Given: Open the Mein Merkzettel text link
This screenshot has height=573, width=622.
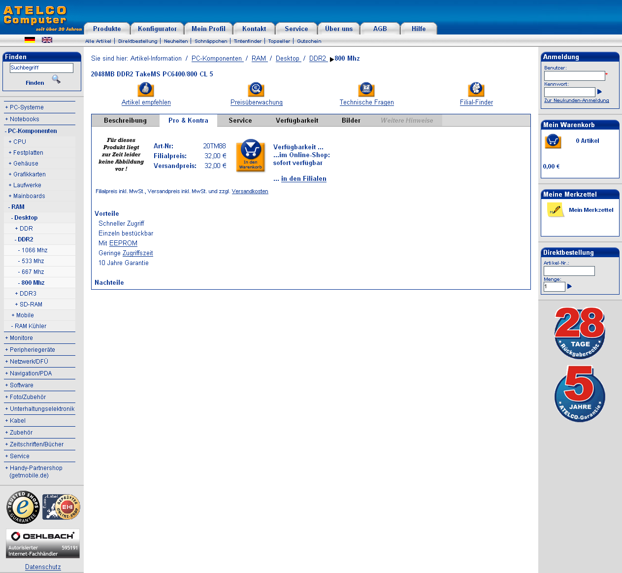Looking at the screenshot, I should click(x=591, y=210).
